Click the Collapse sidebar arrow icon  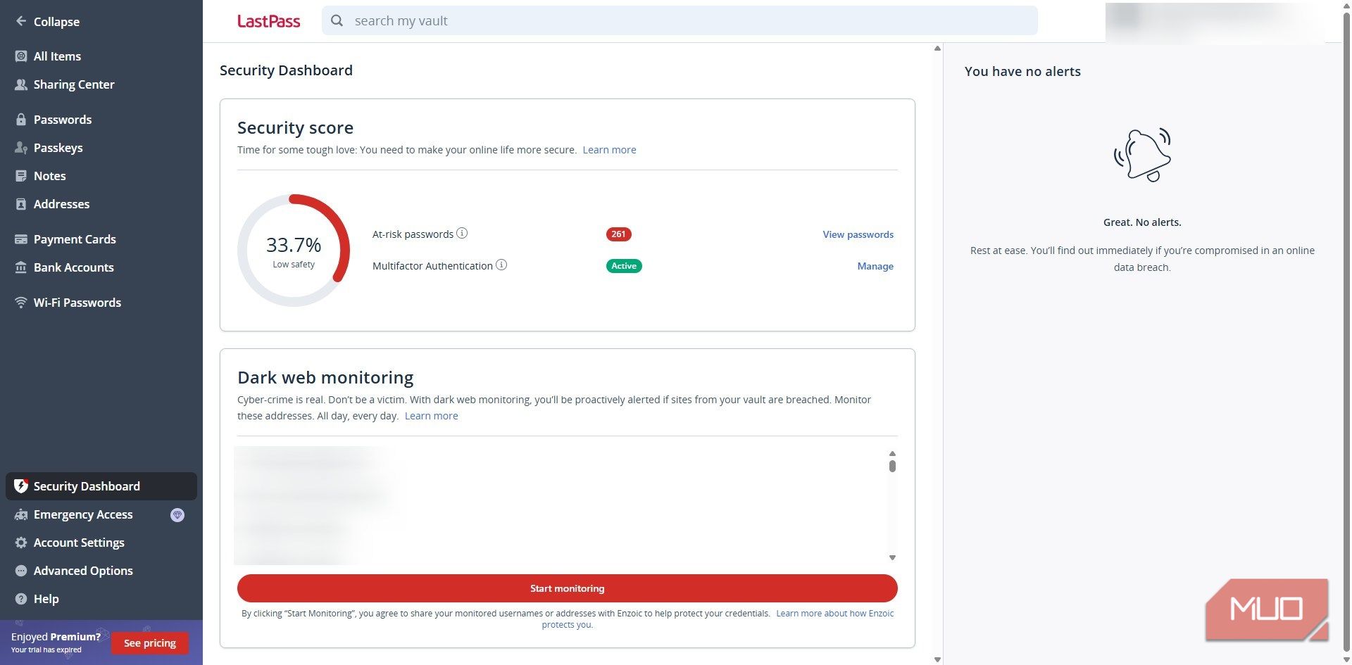(x=21, y=21)
